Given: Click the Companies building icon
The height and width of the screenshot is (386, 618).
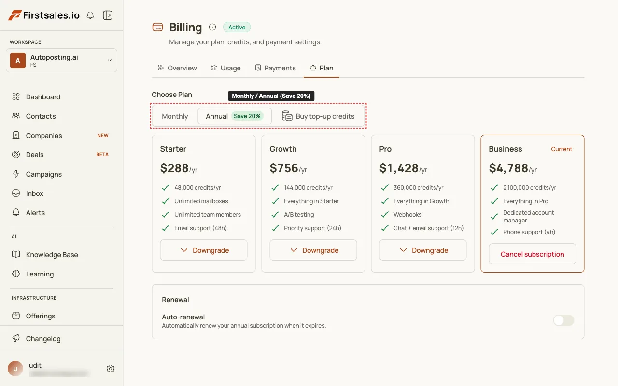Looking at the screenshot, I should (16, 136).
